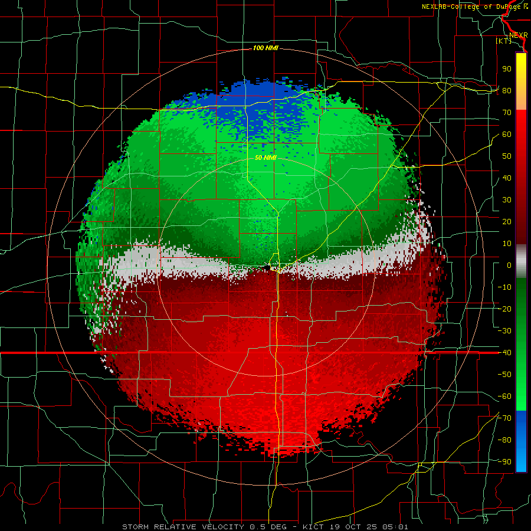Image resolution: width=531 pixels, height=531 pixels.
Task: Click the NEXR label above color scale
Action: tap(518, 35)
